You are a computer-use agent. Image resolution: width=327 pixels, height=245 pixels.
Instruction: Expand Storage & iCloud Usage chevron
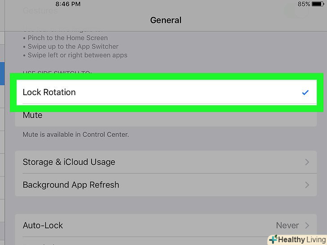pos(307,162)
